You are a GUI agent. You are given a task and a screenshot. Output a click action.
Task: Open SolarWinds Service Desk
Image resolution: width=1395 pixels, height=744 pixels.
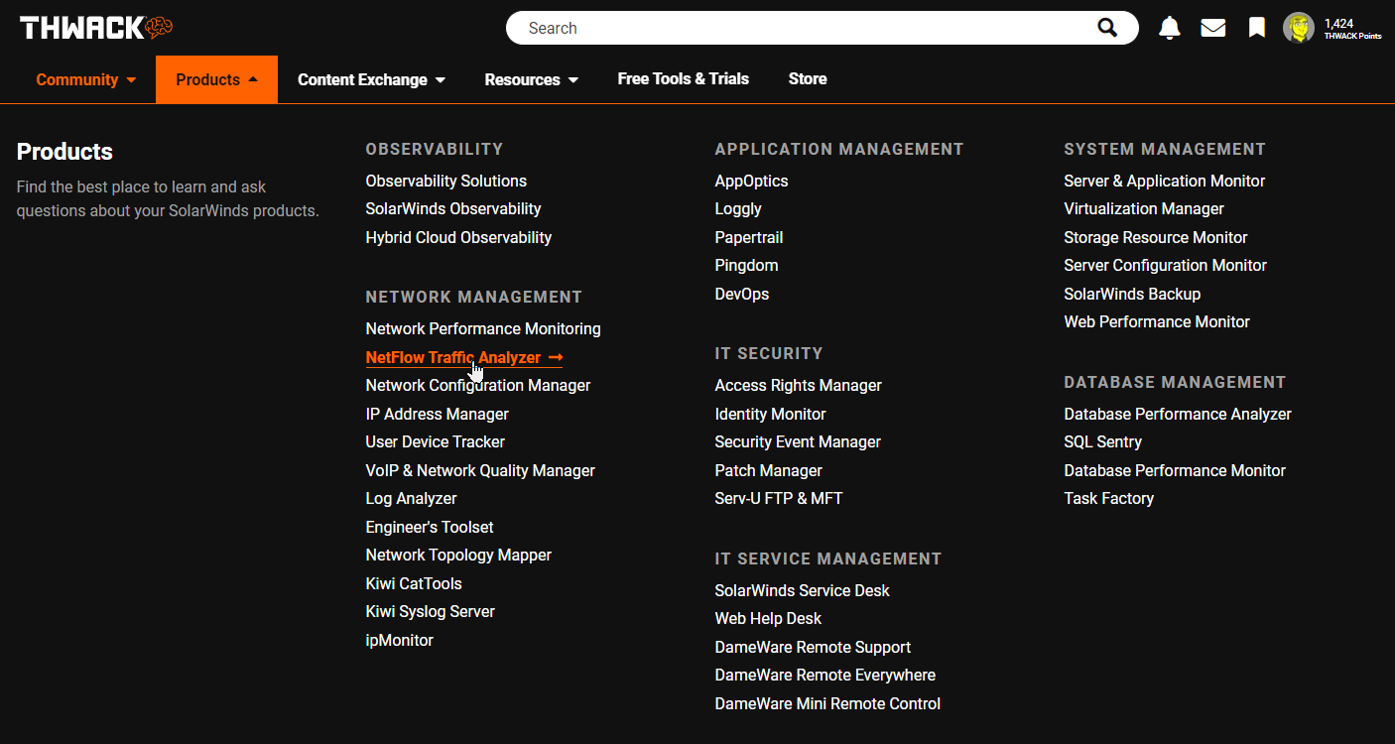point(802,590)
